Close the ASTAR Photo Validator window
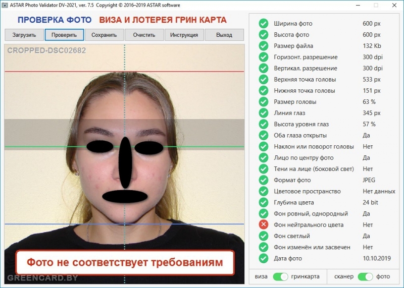 394,5
